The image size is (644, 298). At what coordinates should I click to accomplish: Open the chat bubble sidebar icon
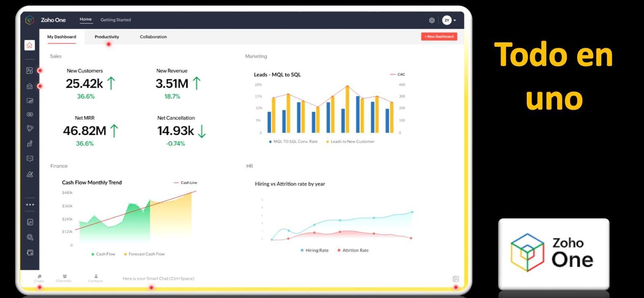[30, 158]
